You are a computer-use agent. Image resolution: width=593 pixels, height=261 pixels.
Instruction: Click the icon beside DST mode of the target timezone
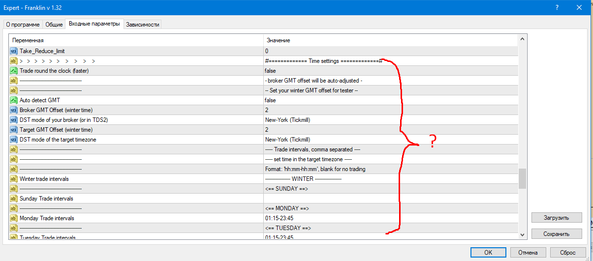[14, 140]
